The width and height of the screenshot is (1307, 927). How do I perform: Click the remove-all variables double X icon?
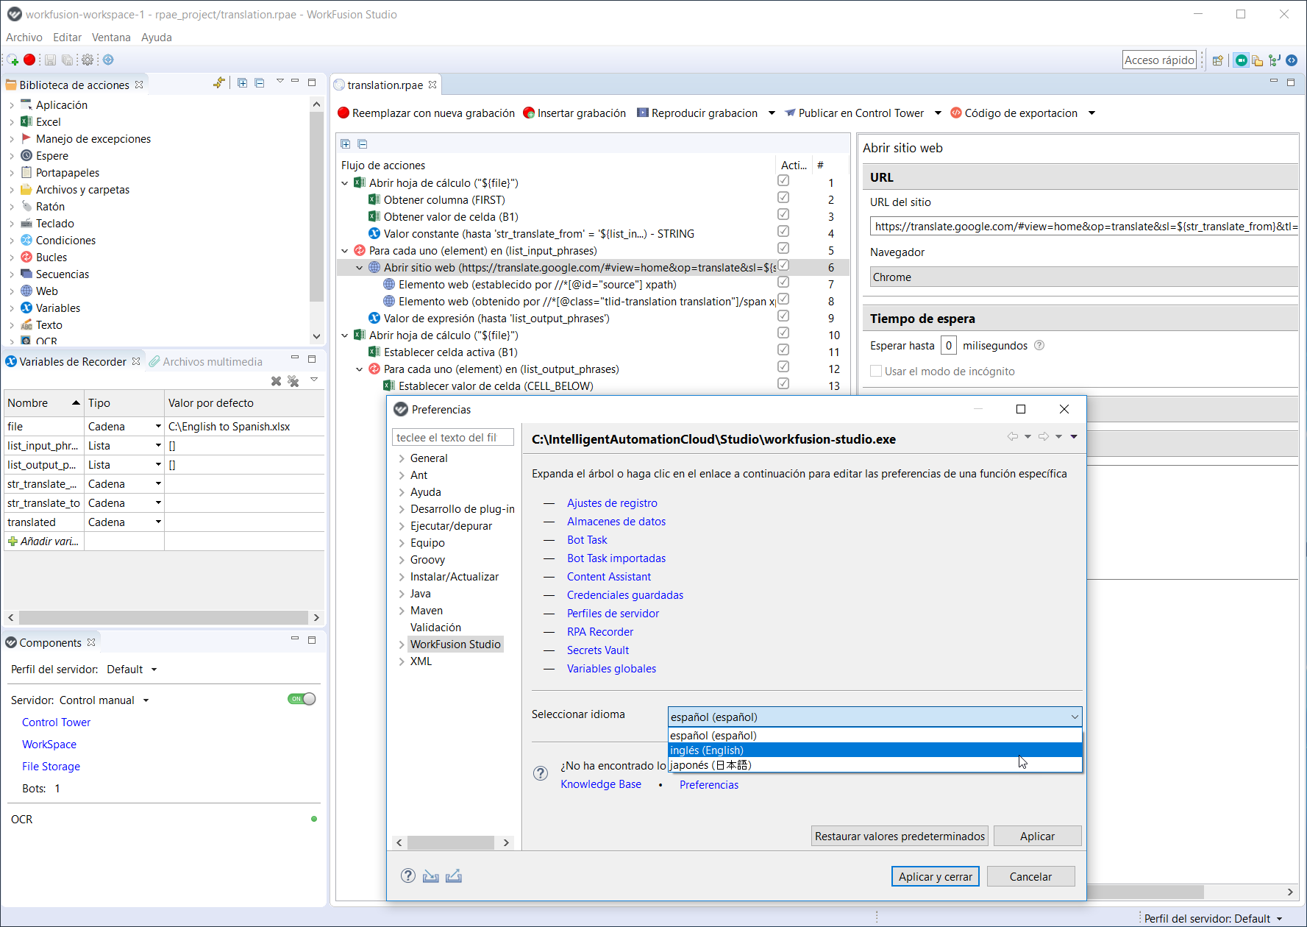click(293, 381)
